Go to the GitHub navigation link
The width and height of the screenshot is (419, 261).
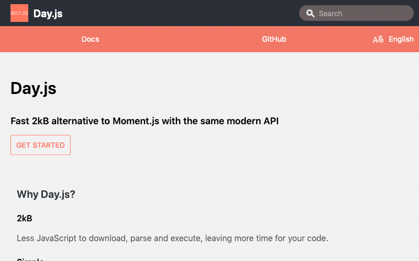pyautogui.click(x=274, y=39)
